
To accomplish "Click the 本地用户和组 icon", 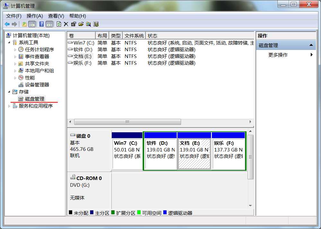I will (x=21, y=70).
